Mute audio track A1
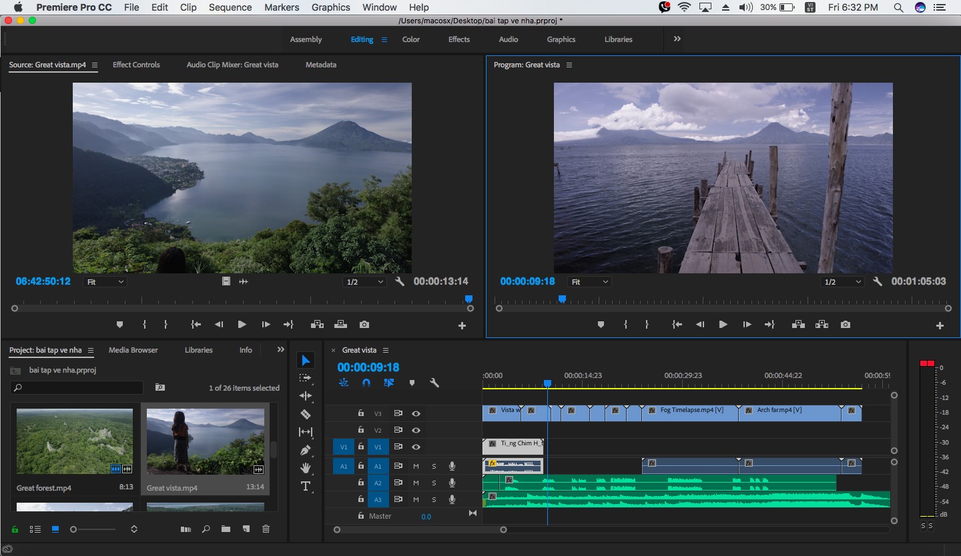The height and width of the screenshot is (556, 961). click(416, 466)
